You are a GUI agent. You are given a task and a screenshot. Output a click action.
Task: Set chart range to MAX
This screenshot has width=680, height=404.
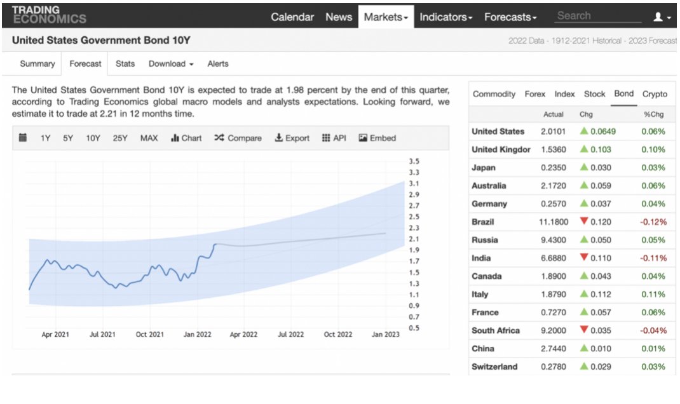tap(149, 138)
